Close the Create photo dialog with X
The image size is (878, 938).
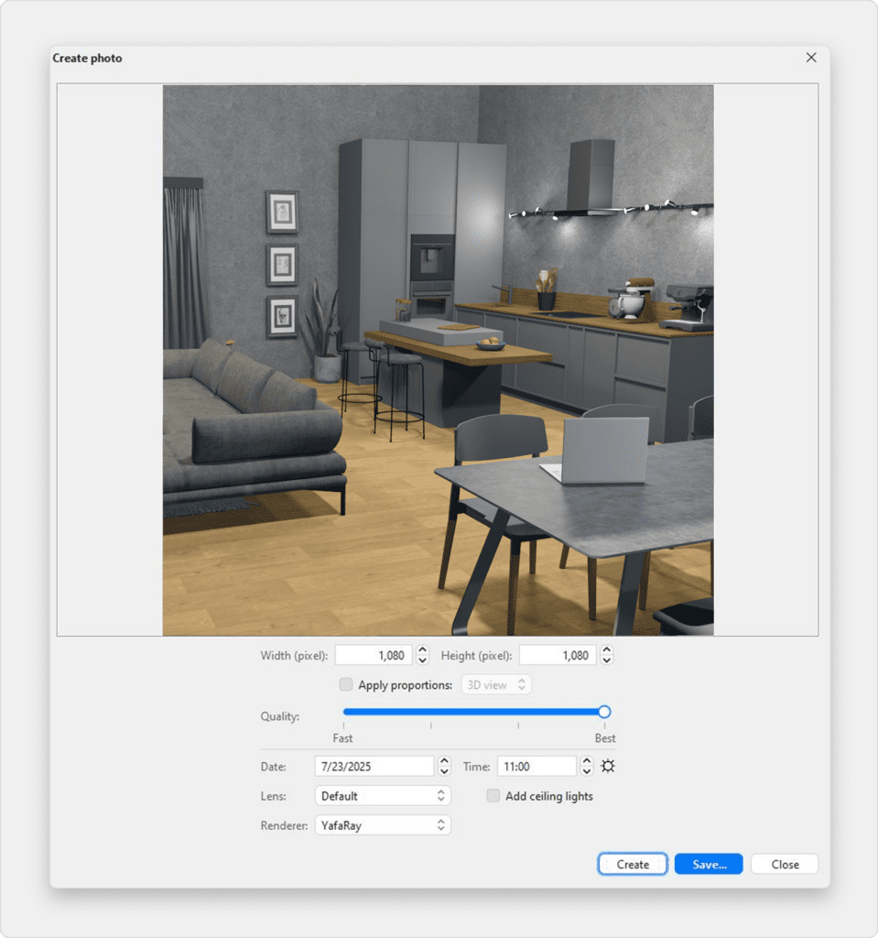point(810,58)
